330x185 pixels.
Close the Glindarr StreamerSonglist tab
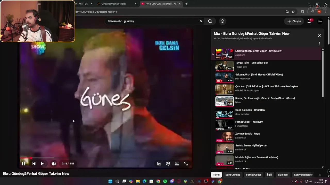136,4
